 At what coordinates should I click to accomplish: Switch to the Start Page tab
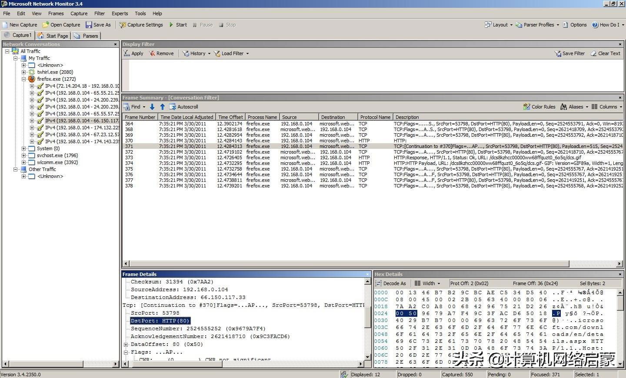[x=53, y=36]
